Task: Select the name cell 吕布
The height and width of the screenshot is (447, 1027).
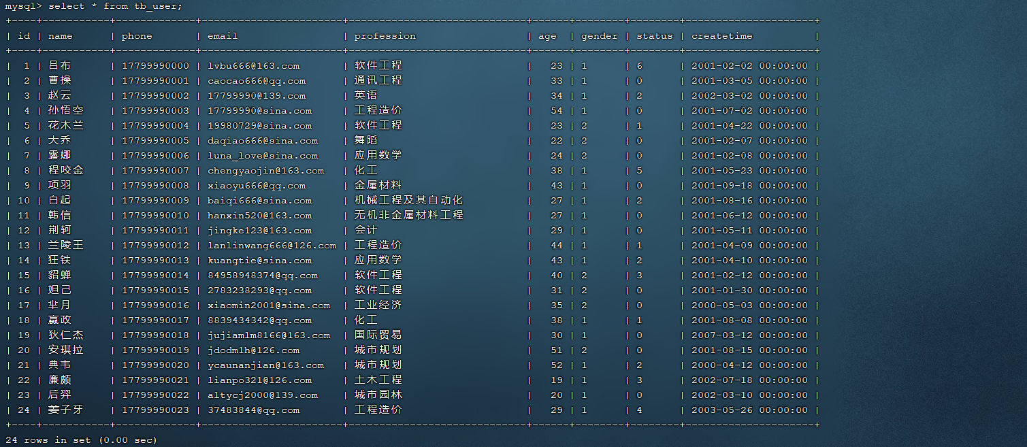Action: [x=59, y=66]
